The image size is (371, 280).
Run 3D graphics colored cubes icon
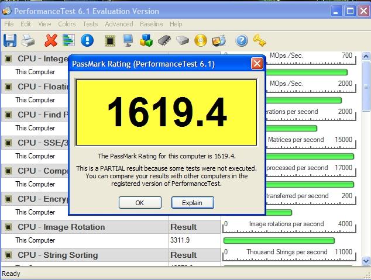tap(146, 40)
